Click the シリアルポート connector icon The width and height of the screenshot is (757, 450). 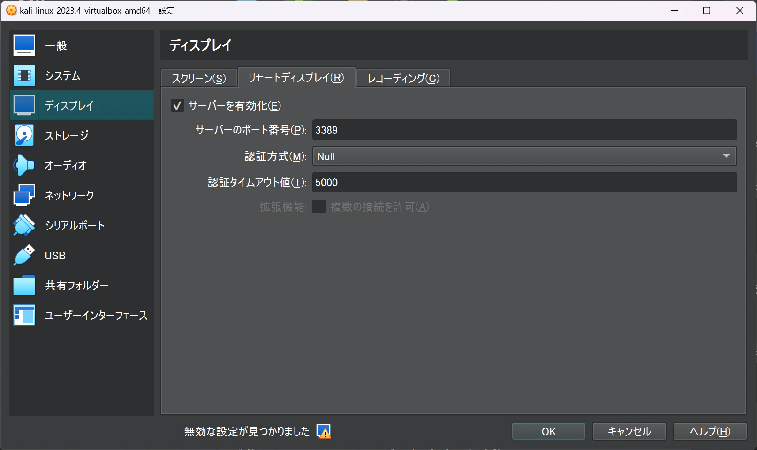point(24,225)
